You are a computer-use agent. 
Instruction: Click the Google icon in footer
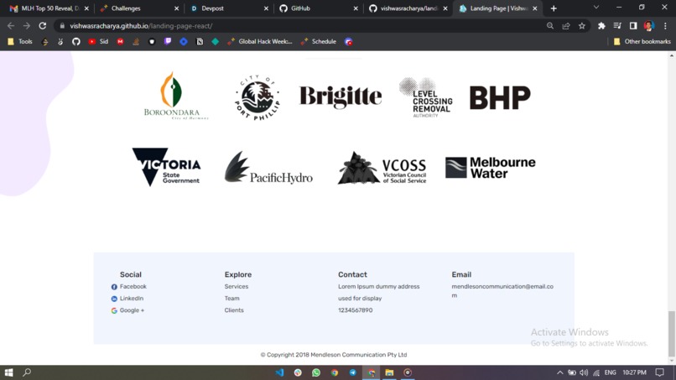(x=114, y=310)
